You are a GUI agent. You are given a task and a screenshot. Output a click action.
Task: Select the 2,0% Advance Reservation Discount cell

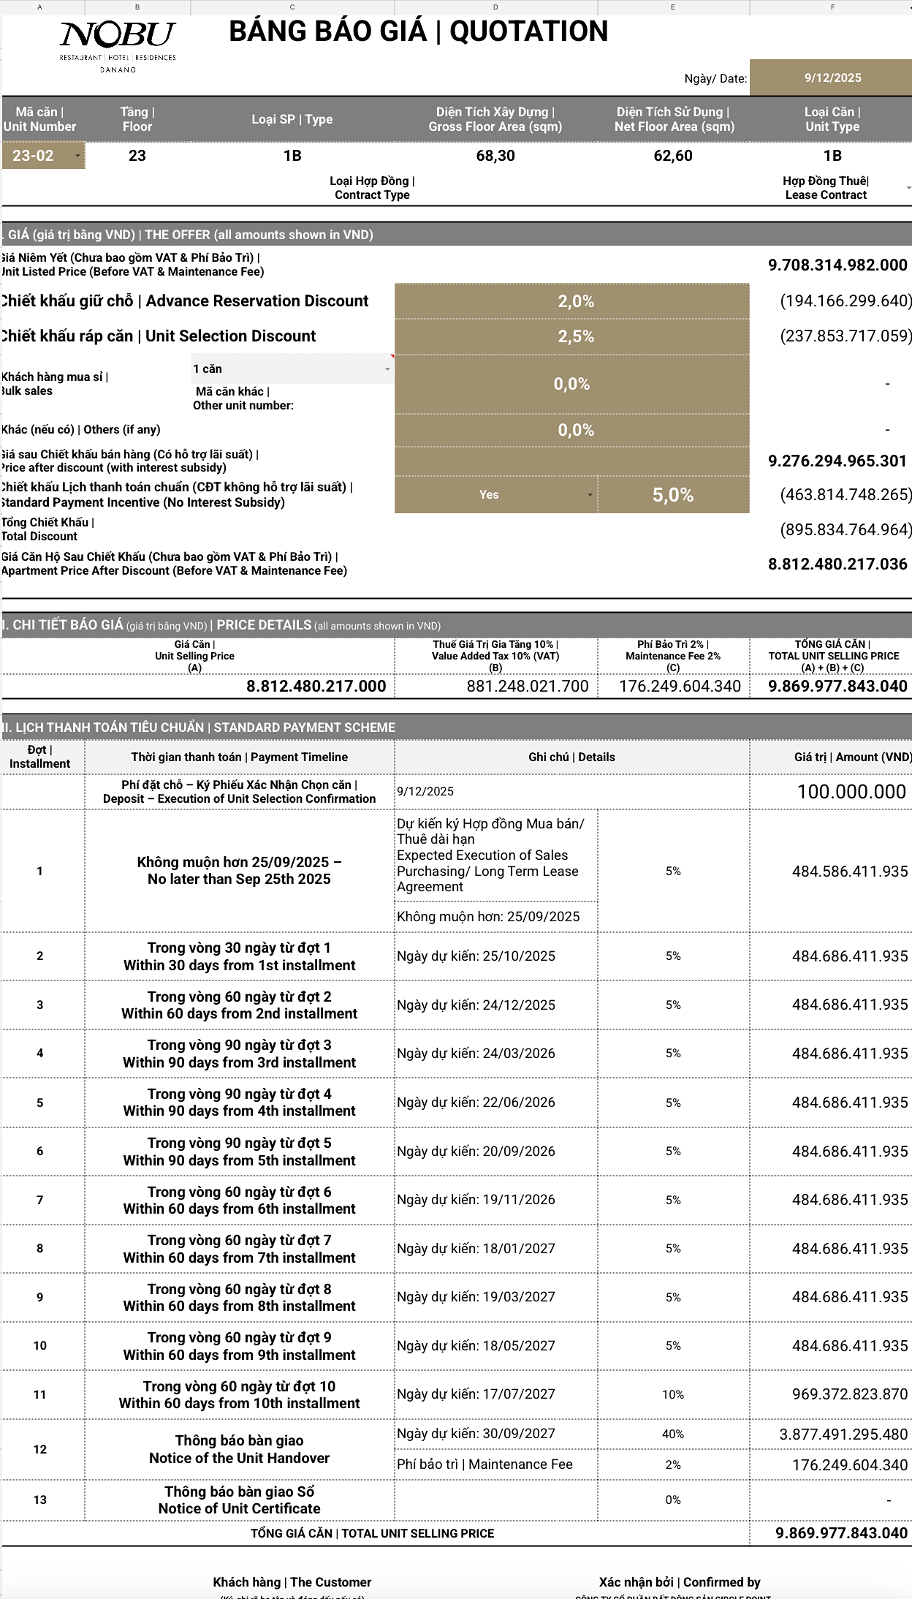point(575,301)
